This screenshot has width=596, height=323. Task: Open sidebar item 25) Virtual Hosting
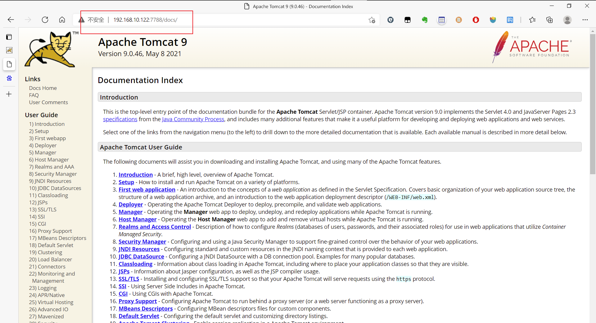(x=51, y=302)
